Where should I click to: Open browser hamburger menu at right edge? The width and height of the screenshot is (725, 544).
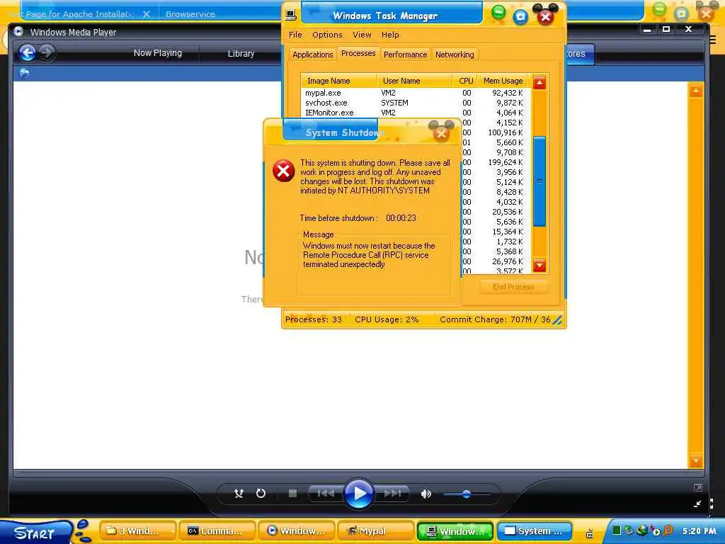pyautogui.click(x=712, y=40)
